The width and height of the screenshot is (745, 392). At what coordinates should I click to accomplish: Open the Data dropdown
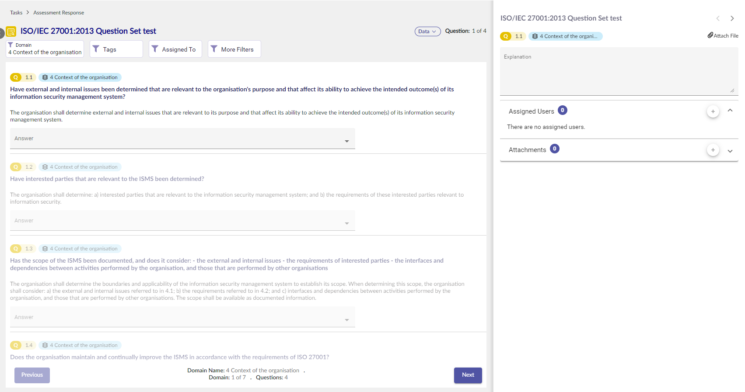pos(427,31)
